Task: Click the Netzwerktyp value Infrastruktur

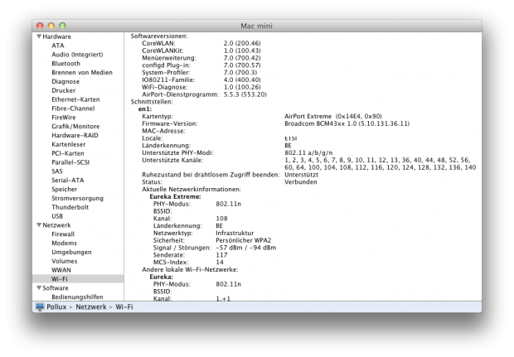Action: click(x=235, y=234)
